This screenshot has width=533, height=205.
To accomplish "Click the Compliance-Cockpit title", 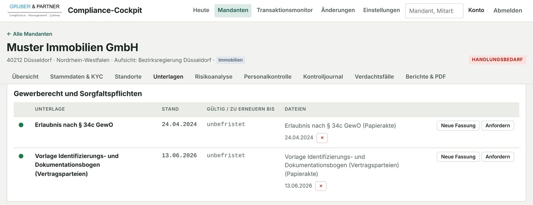I will coord(105,10).
